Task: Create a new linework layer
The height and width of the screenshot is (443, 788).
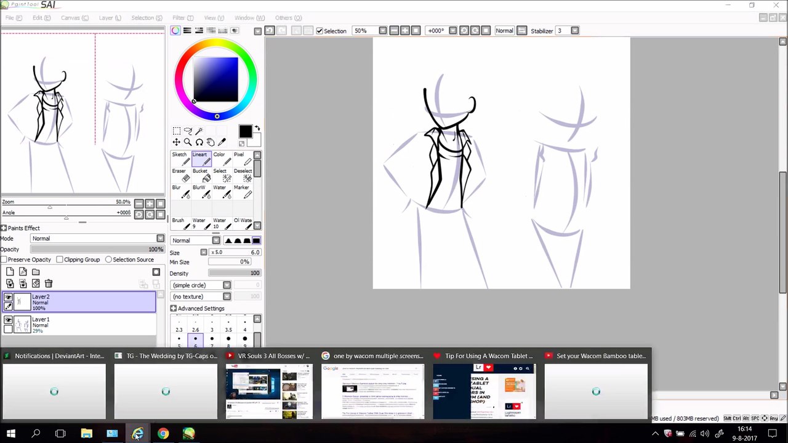Action: [x=23, y=272]
